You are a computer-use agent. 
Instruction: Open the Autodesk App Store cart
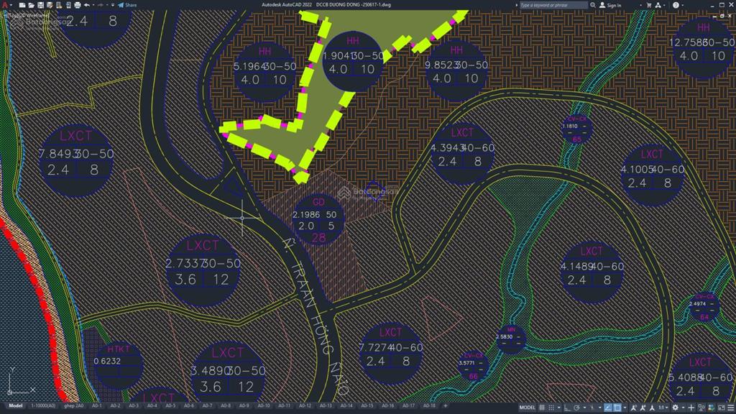(x=649, y=5)
